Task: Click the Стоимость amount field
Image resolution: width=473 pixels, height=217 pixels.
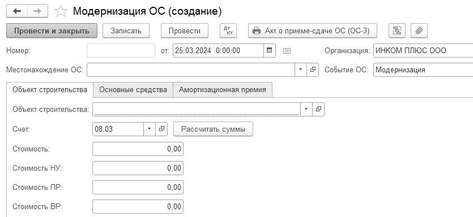Action: click(x=138, y=149)
